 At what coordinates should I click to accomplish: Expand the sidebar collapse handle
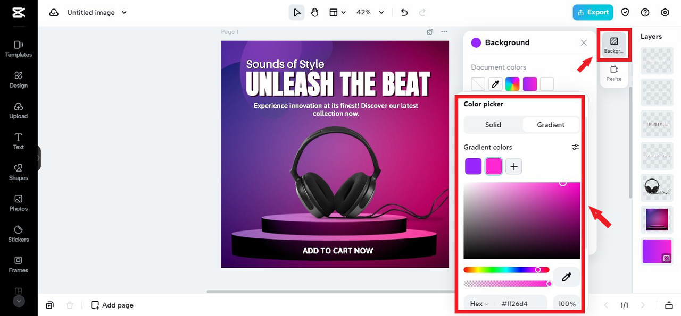(x=39, y=158)
